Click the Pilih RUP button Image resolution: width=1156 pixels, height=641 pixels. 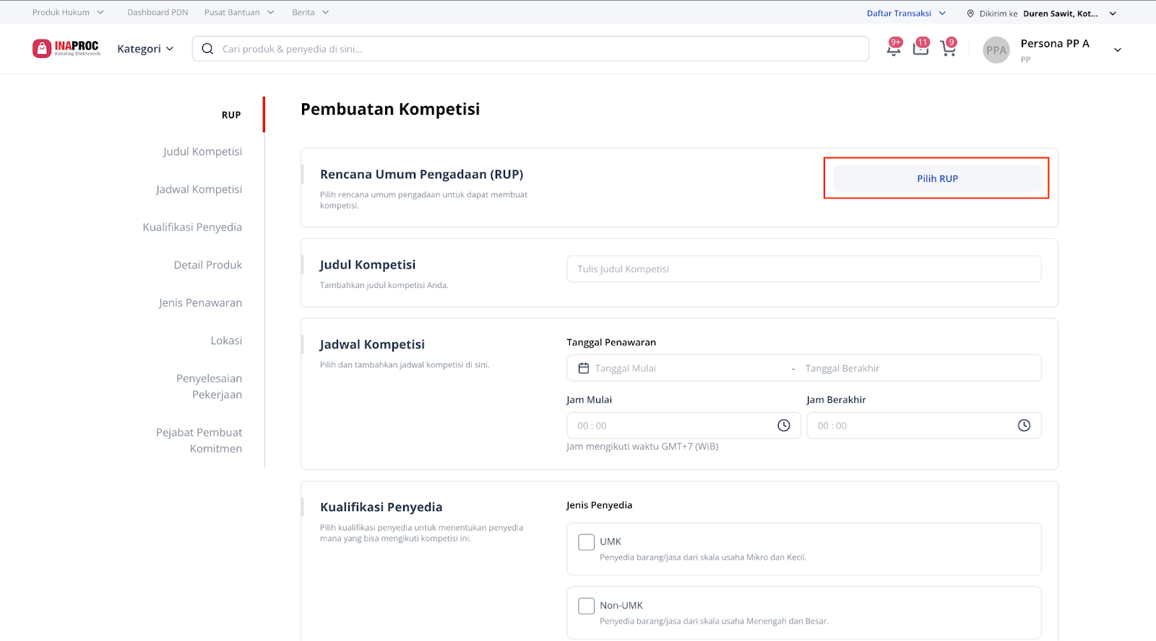[937, 178]
